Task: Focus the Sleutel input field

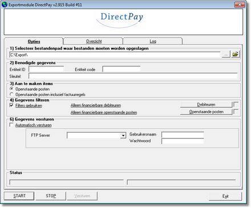Action: (133, 76)
